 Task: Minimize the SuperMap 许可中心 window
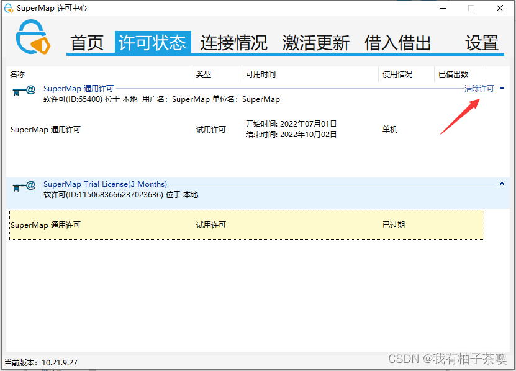click(x=443, y=8)
